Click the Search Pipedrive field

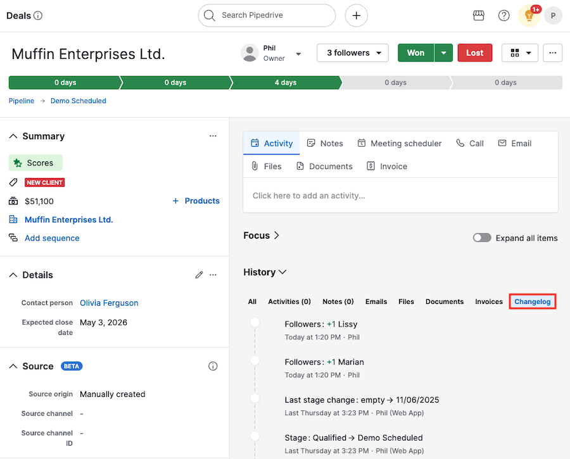click(267, 16)
